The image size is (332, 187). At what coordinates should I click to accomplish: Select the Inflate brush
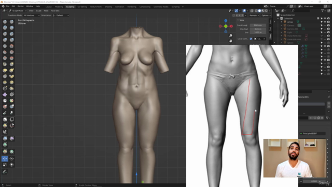click(x=5, y=40)
